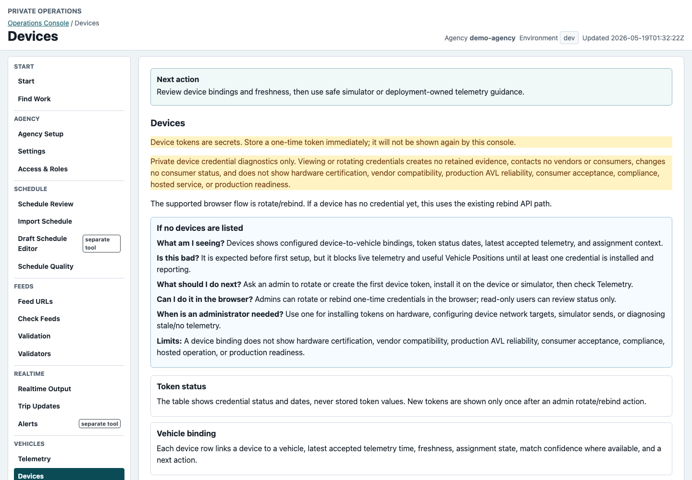The height and width of the screenshot is (480, 692).
Task: Click the Next action heading
Action: point(178,79)
